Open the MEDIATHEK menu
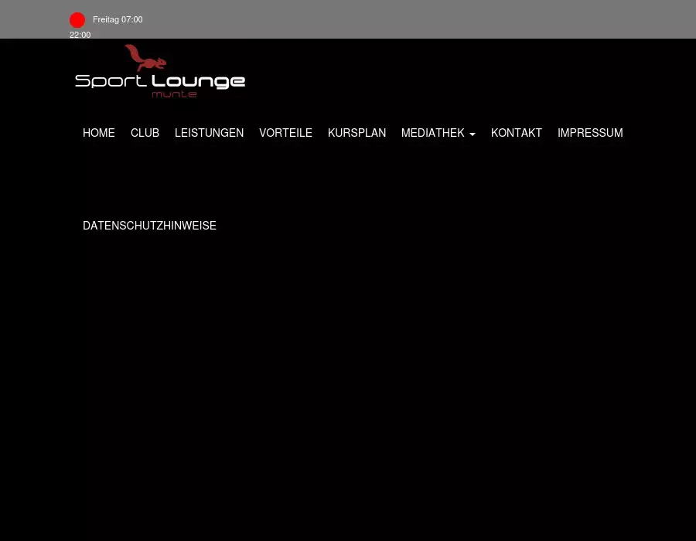 point(432,133)
